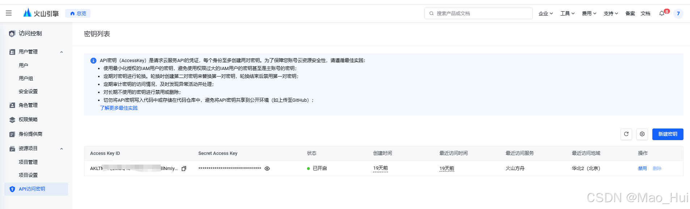Open the hamburger navigation menu
690x209 pixels.
click(9, 13)
